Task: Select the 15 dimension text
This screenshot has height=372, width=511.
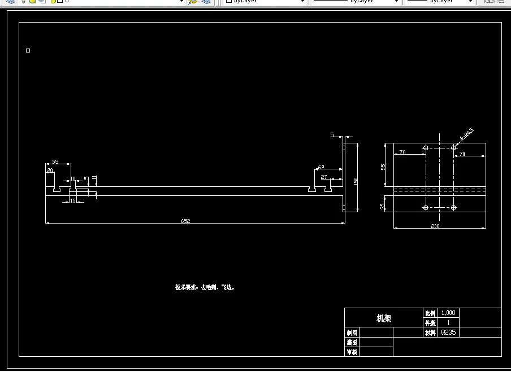Action: [73, 200]
